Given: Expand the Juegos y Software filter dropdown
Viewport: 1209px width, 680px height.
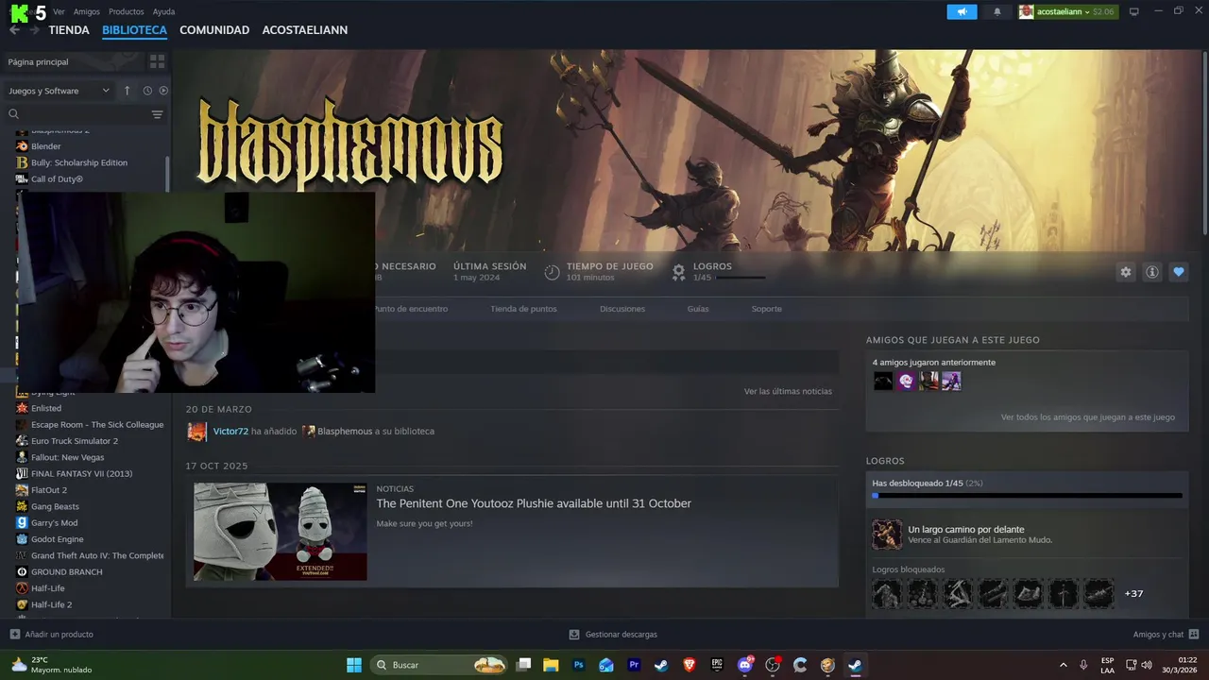Looking at the screenshot, I should click(60, 91).
